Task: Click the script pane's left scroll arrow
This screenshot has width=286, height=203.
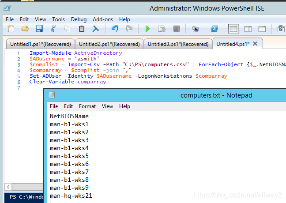Action: coord(8,187)
